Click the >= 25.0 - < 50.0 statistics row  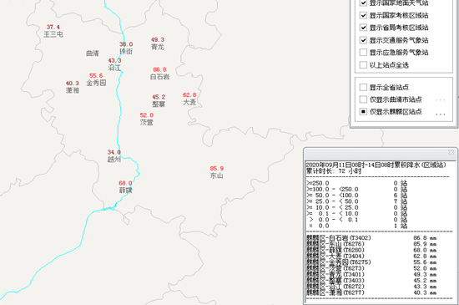[x=357, y=201]
